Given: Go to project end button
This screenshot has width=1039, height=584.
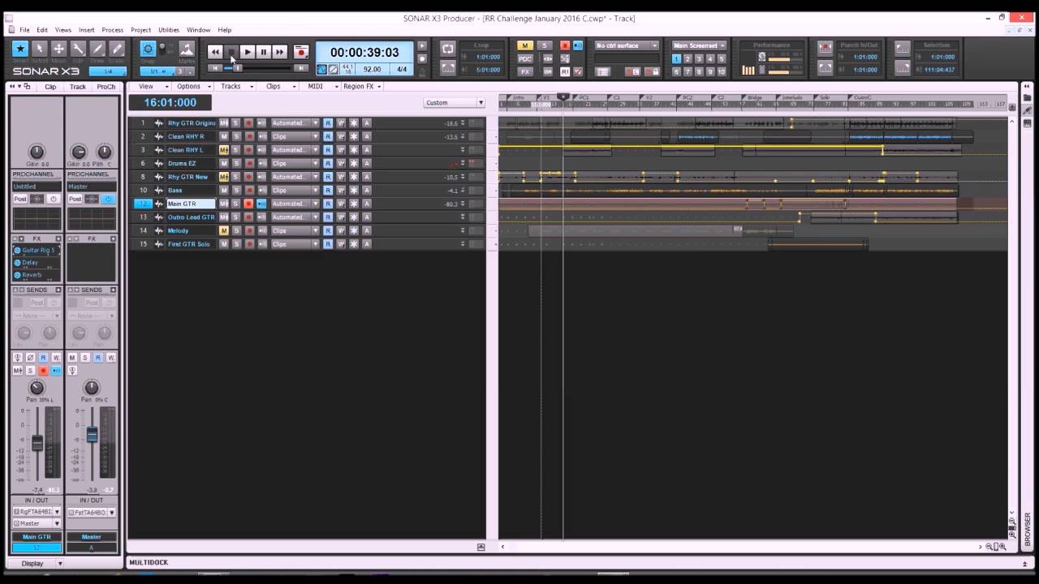Looking at the screenshot, I should click(x=301, y=68).
